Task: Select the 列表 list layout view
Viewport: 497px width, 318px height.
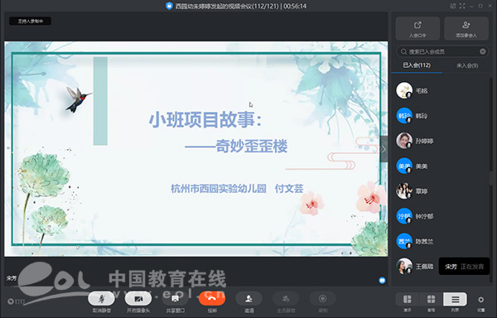Action: pos(455,299)
